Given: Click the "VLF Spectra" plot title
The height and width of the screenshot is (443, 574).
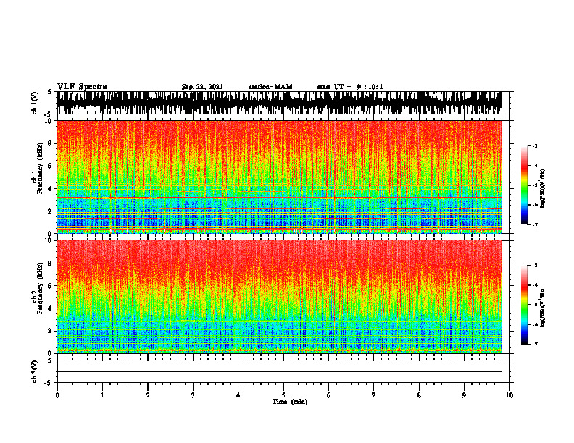Looking at the screenshot, I should [x=82, y=87].
